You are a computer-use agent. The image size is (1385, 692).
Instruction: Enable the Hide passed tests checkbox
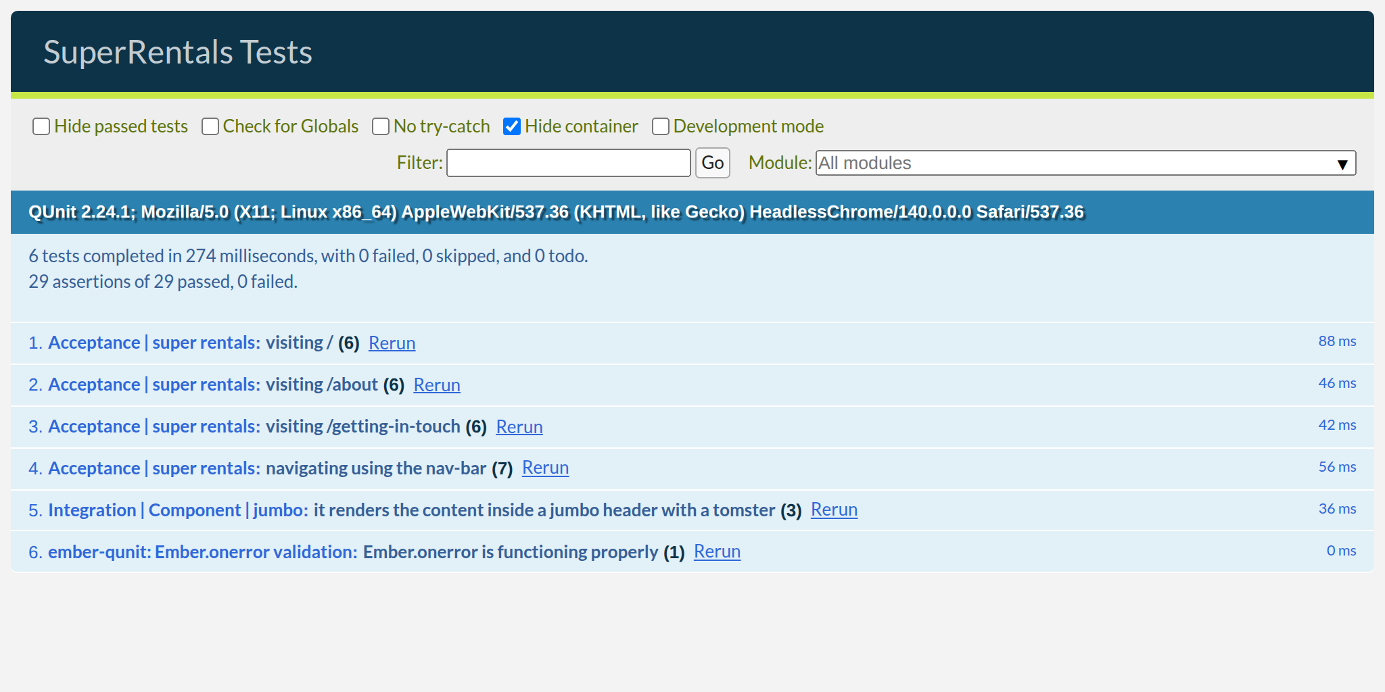41,126
